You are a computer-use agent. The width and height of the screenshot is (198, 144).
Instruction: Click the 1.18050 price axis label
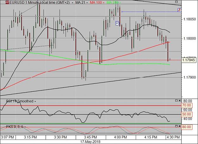(189, 19)
